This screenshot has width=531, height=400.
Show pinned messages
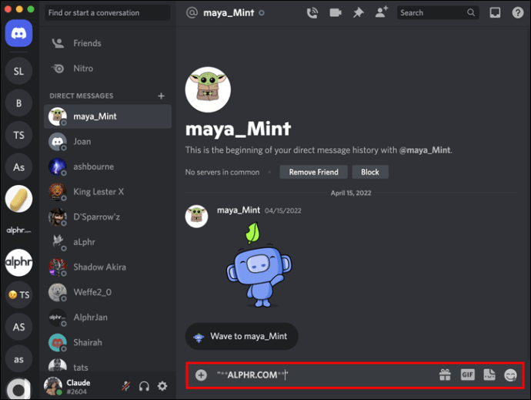coord(359,13)
